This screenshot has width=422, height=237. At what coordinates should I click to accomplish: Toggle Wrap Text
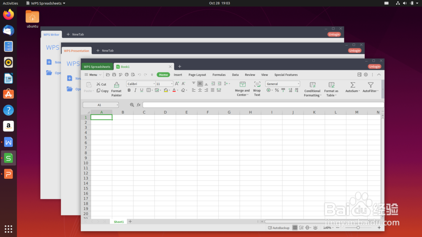[x=257, y=89]
